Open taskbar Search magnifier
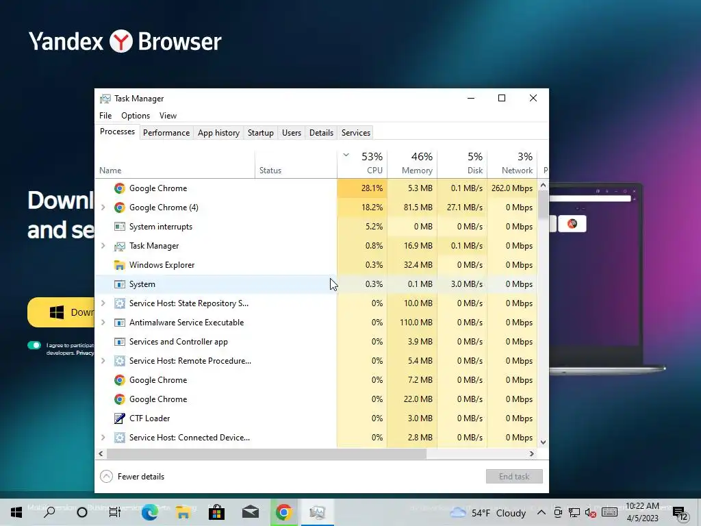701x526 pixels. click(x=49, y=512)
